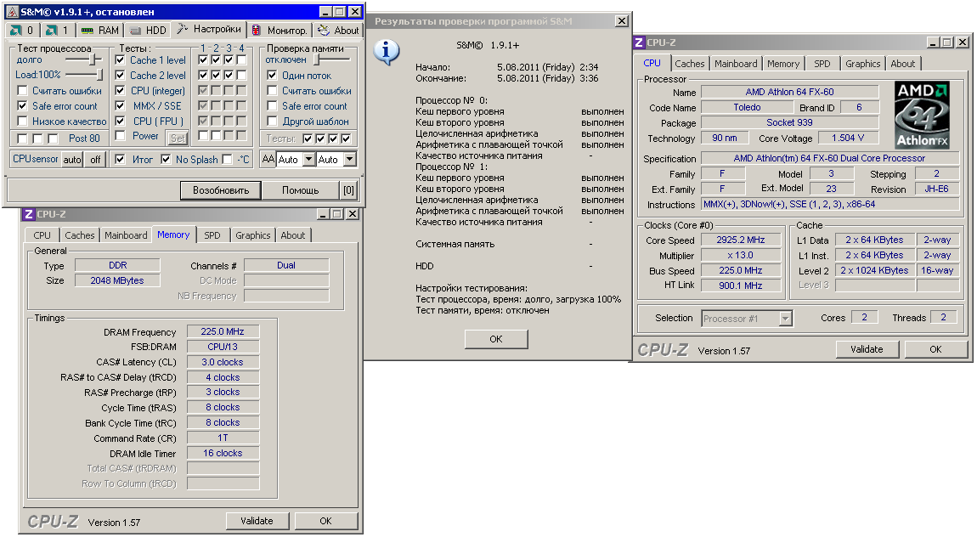Open SPD tab in CPU-Z Memory window
977x537 pixels.
tap(212, 235)
